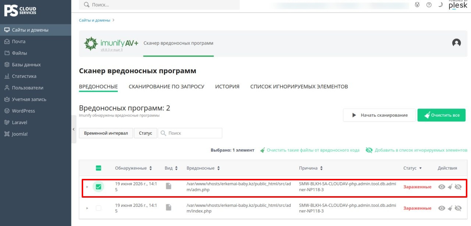Click the Imunify AV+ logo

tap(111, 43)
